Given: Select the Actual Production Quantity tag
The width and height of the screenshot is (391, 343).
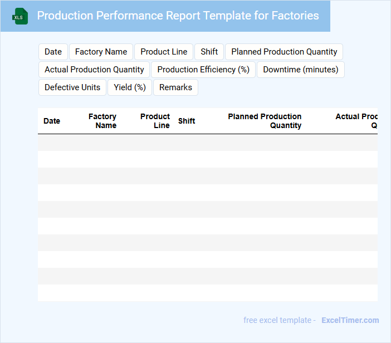Looking at the screenshot, I should (x=94, y=70).
